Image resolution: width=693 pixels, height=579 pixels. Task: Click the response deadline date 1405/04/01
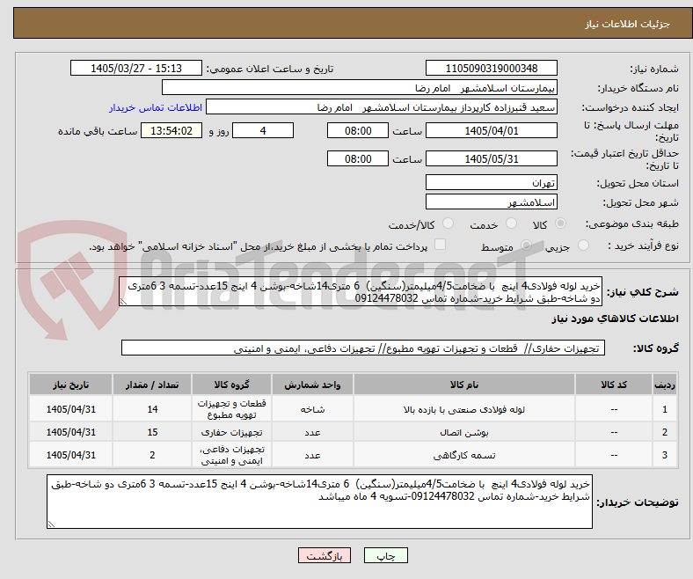pos(491,130)
